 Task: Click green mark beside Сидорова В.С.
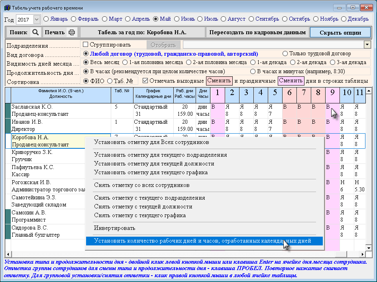8,231
